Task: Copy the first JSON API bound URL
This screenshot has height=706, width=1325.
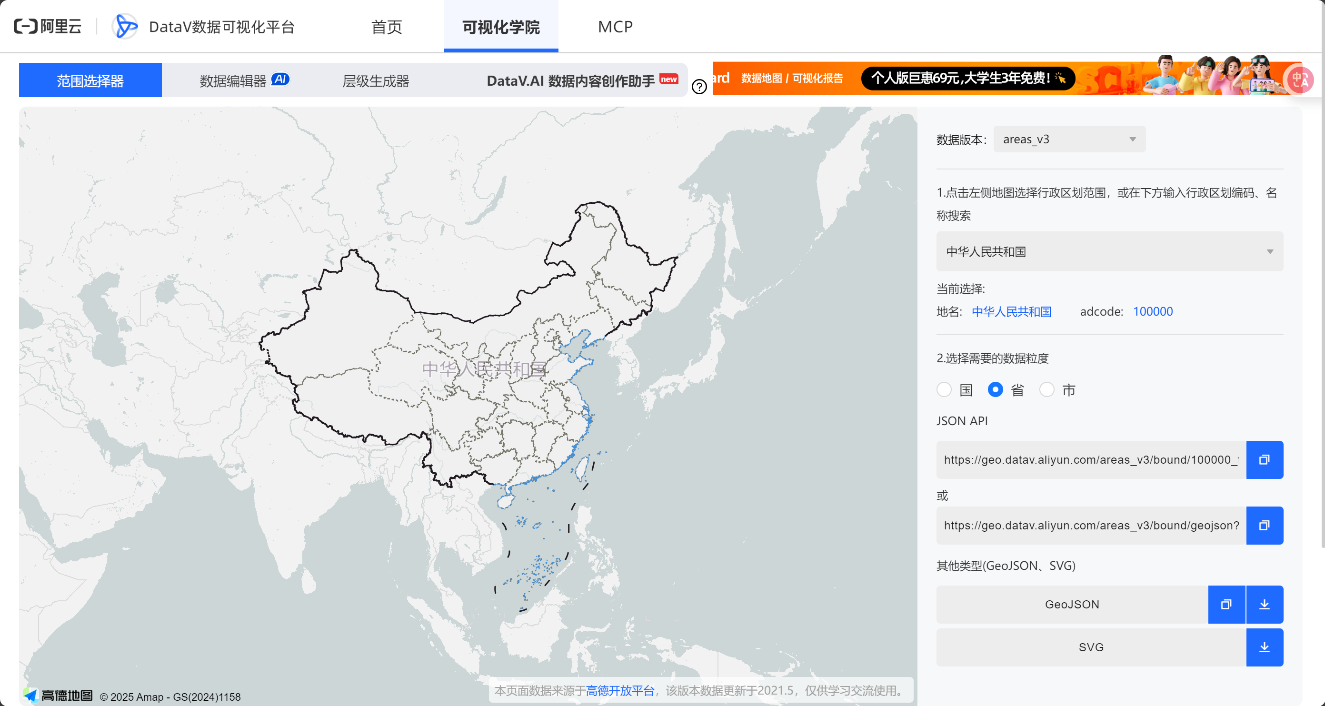Action: pyautogui.click(x=1265, y=460)
